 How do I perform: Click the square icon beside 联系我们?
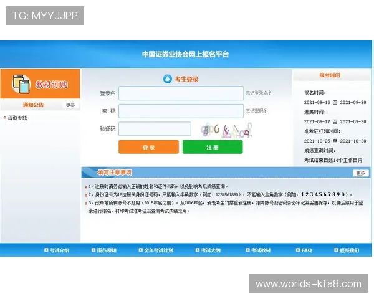(x=336, y=250)
